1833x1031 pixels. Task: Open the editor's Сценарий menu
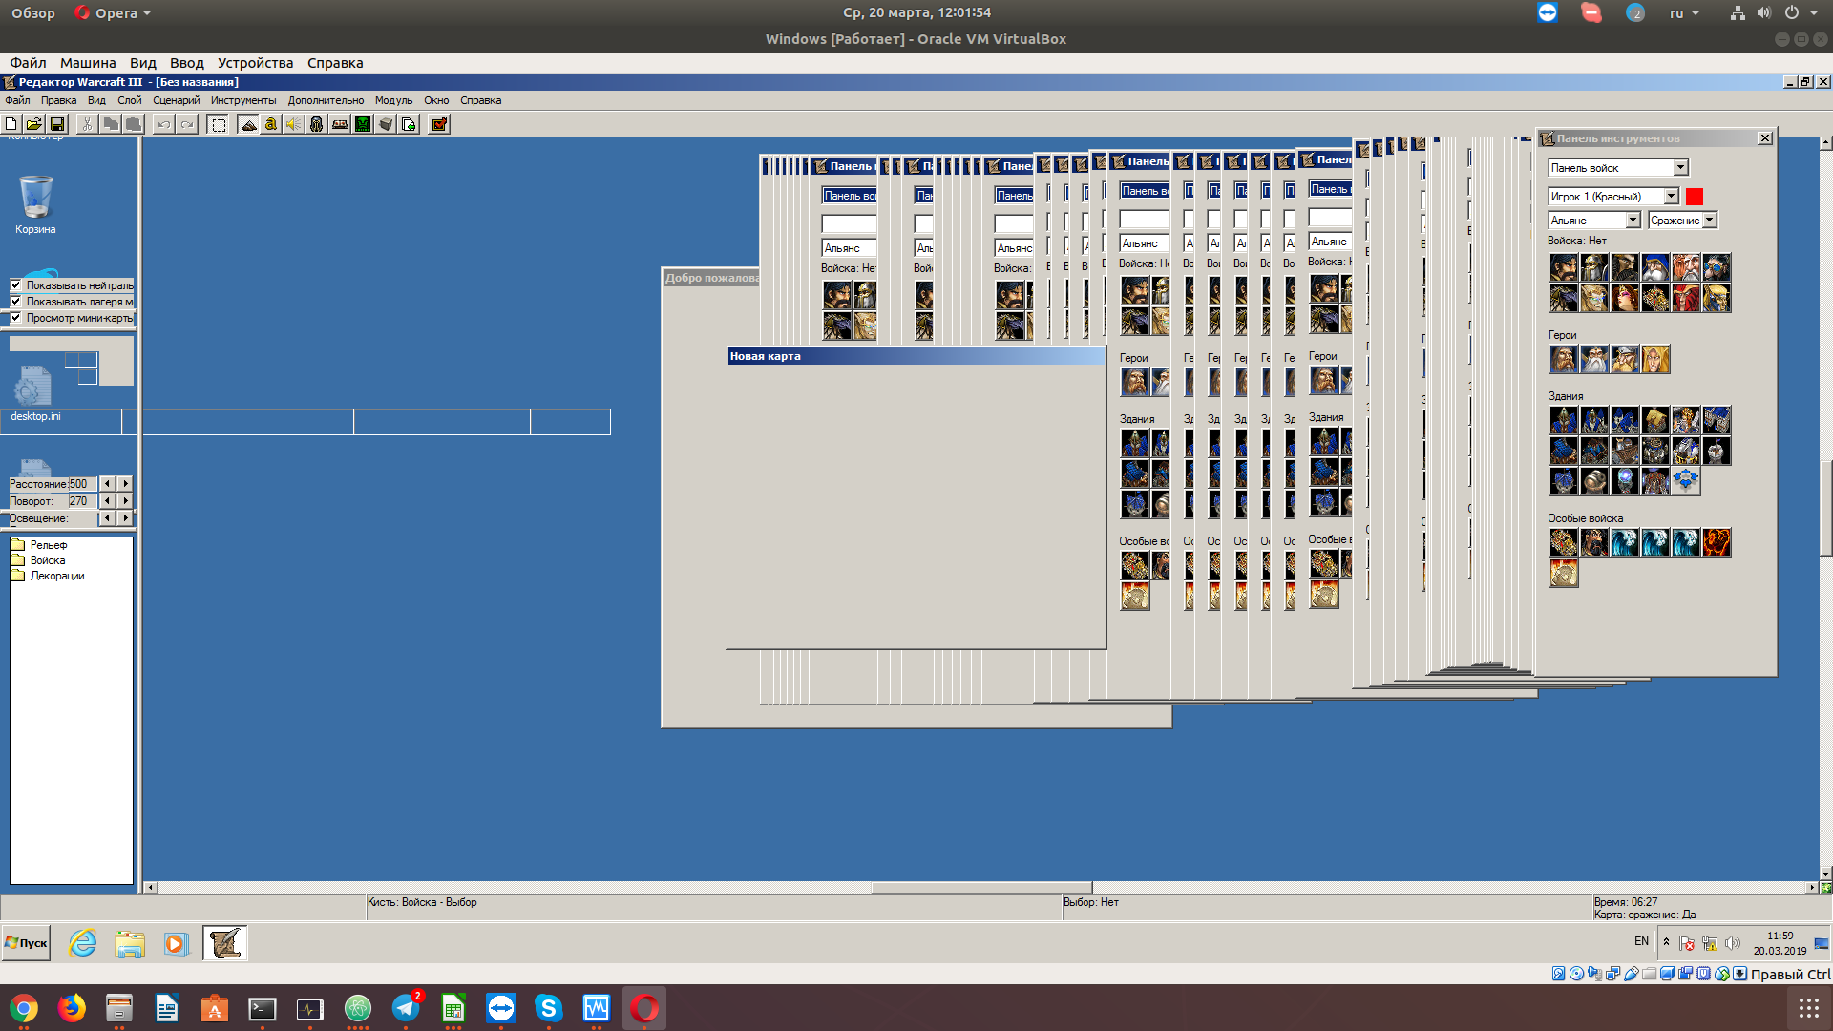pos(177,100)
